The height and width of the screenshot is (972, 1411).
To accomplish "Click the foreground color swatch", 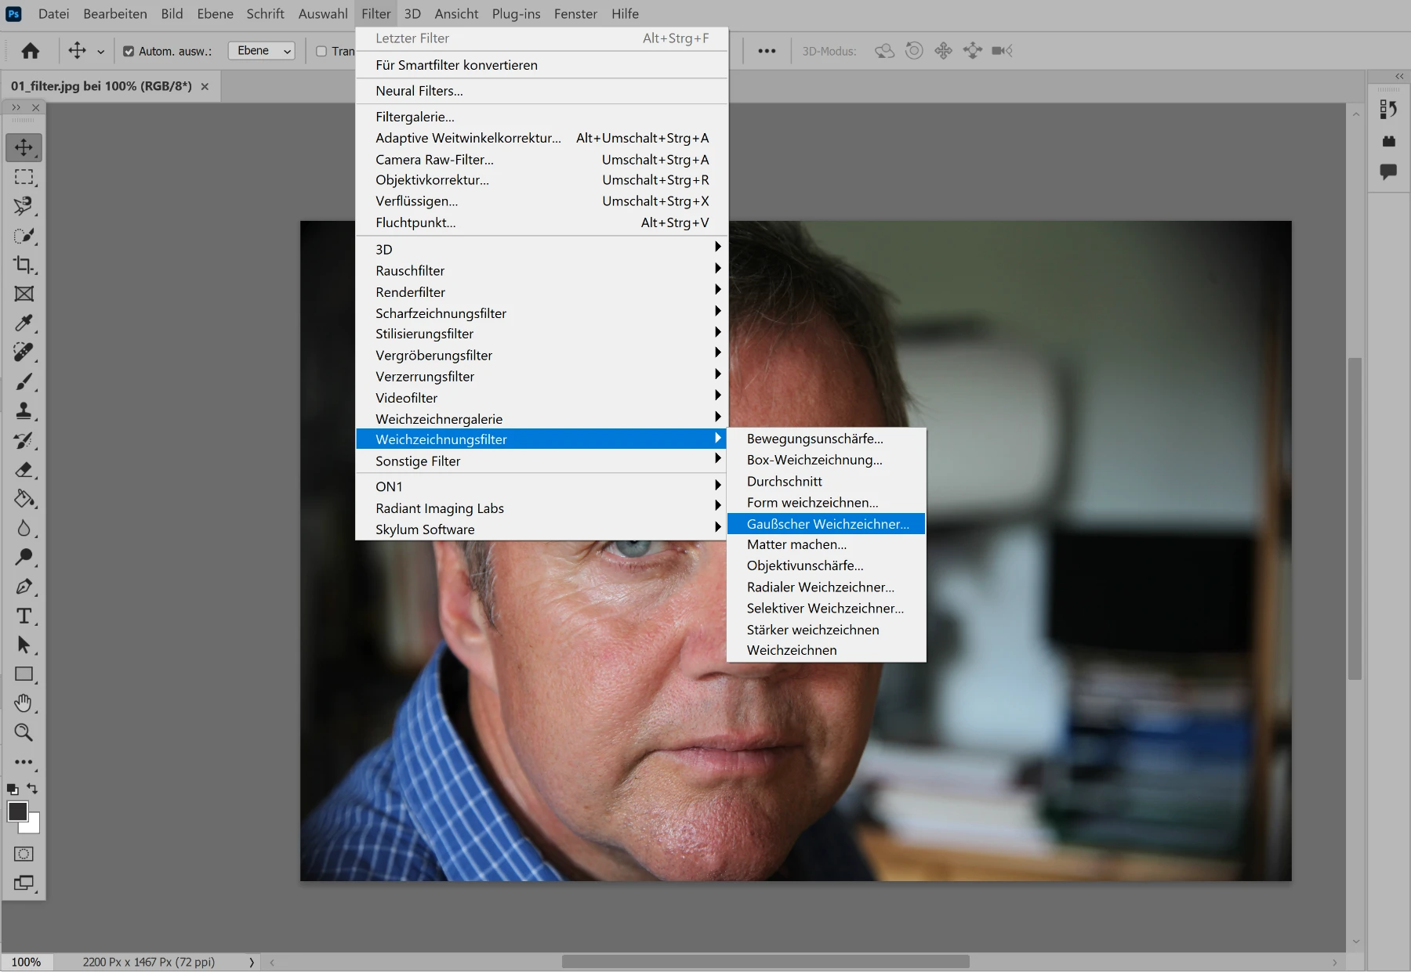I will click(x=16, y=811).
